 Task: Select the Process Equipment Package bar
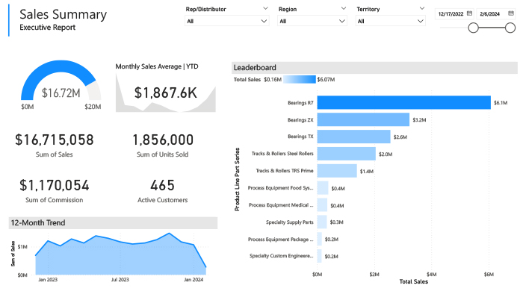click(x=320, y=239)
